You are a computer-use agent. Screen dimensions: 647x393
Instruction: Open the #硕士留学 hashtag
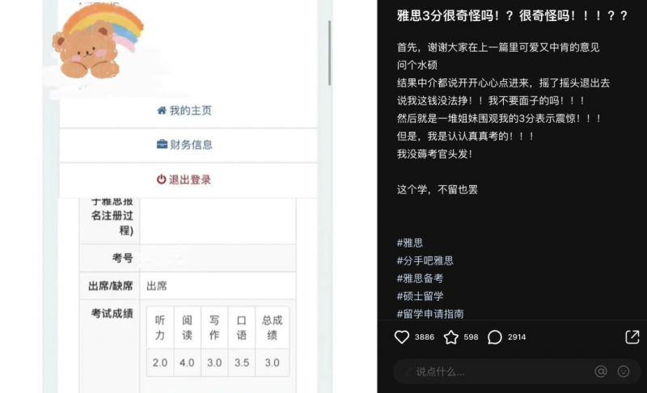click(x=420, y=296)
